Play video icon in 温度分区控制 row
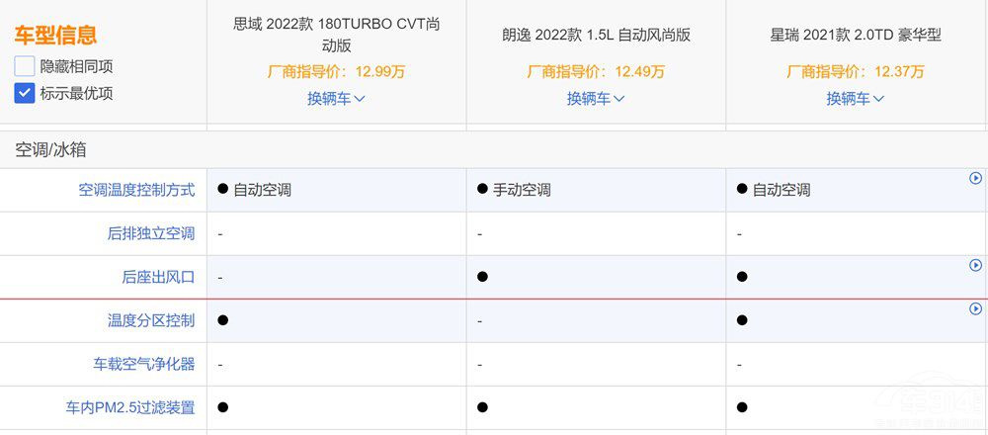This screenshot has height=435, width=988. coord(975,308)
